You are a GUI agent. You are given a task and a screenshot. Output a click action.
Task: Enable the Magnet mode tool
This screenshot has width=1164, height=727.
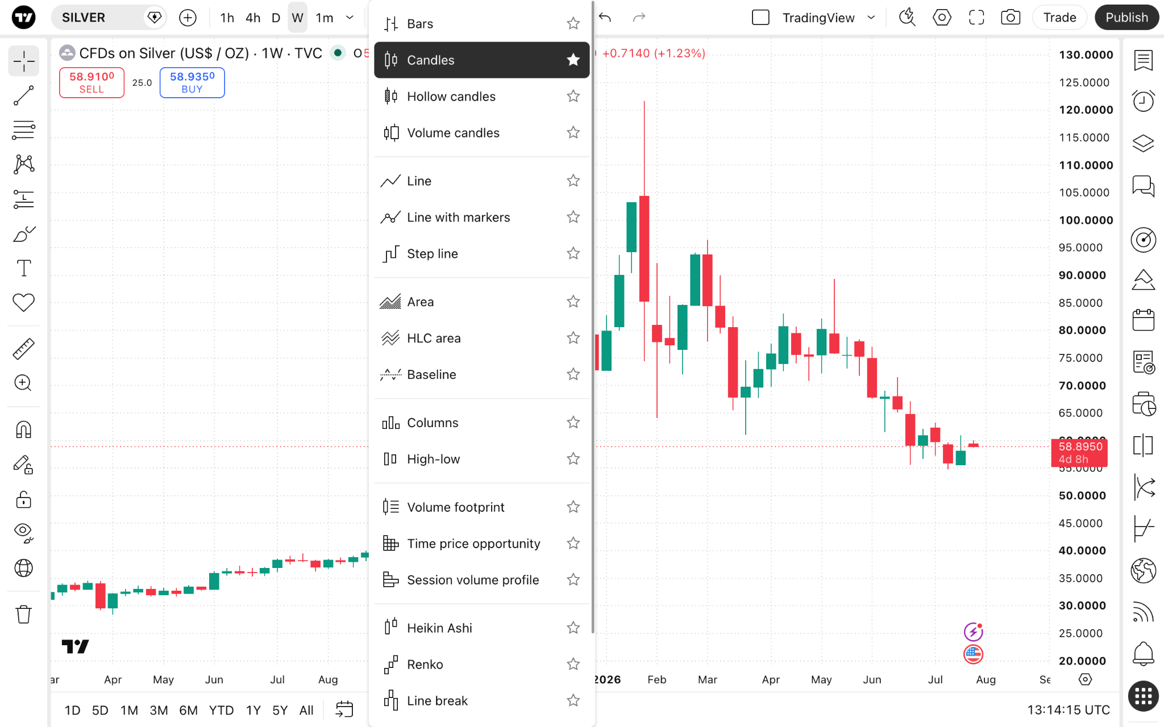[23, 429]
